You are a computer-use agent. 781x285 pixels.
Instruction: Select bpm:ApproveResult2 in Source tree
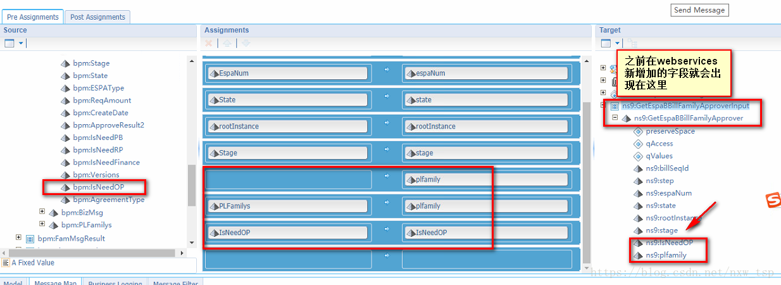click(x=108, y=125)
